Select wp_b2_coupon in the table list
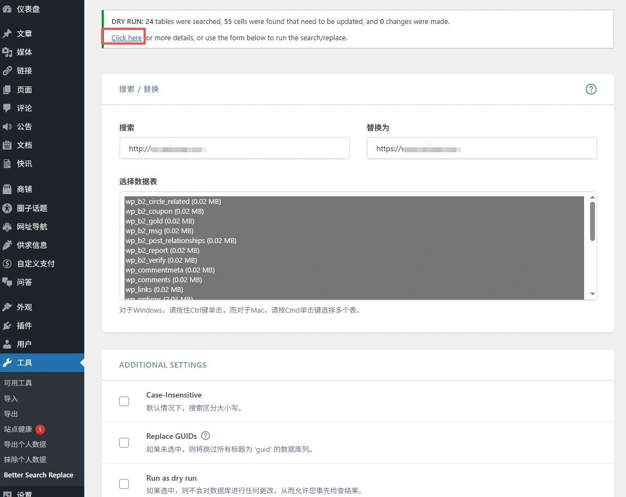Screen dimensions: 626x497 pos(164,211)
